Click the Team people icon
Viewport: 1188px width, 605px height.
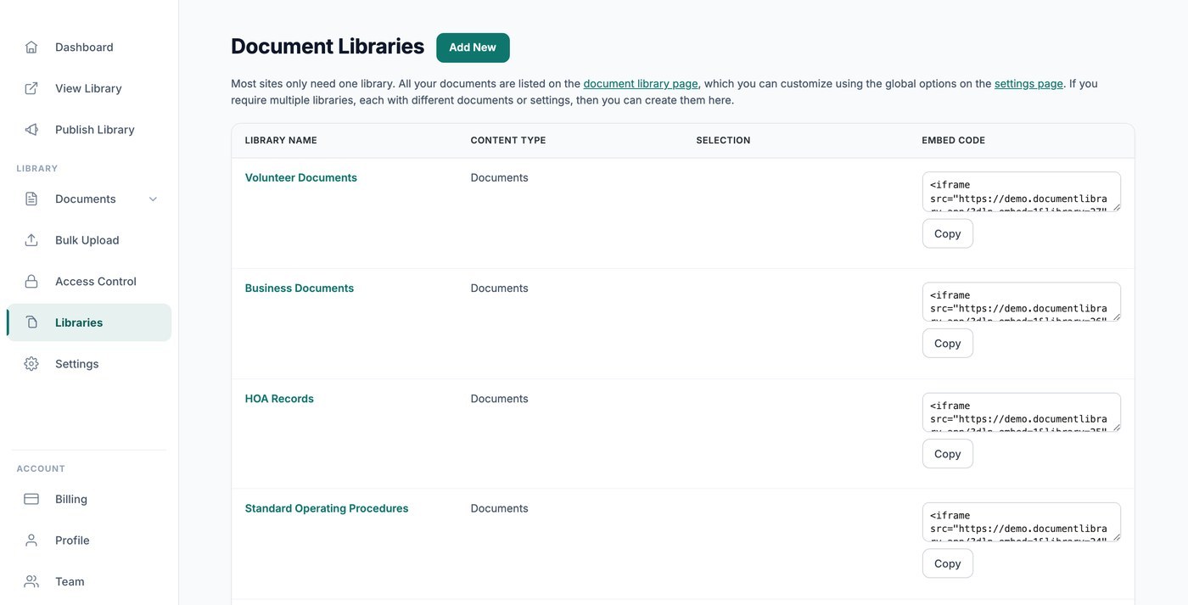pos(31,581)
